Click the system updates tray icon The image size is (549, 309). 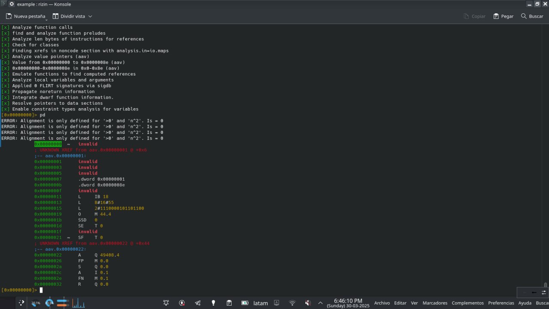point(182,303)
